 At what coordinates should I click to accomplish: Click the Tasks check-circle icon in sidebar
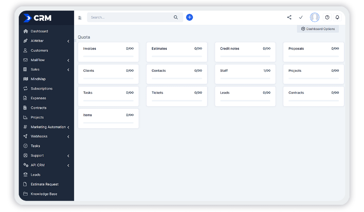coord(26,146)
